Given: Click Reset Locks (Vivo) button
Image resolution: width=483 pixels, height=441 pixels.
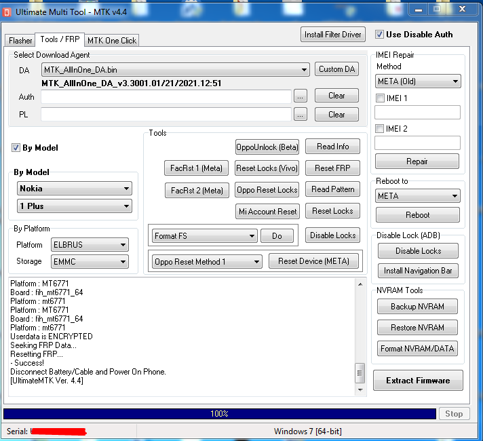Looking at the screenshot, I should coord(267,168).
